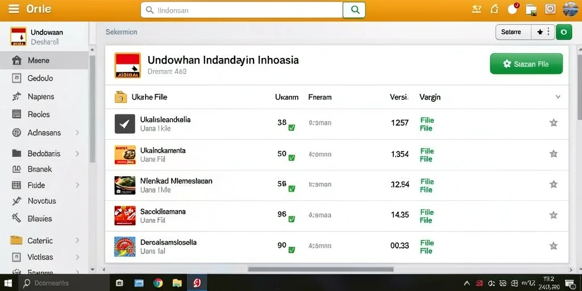Select Maene in the sidebar
The image size is (582, 291).
point(44,60)
